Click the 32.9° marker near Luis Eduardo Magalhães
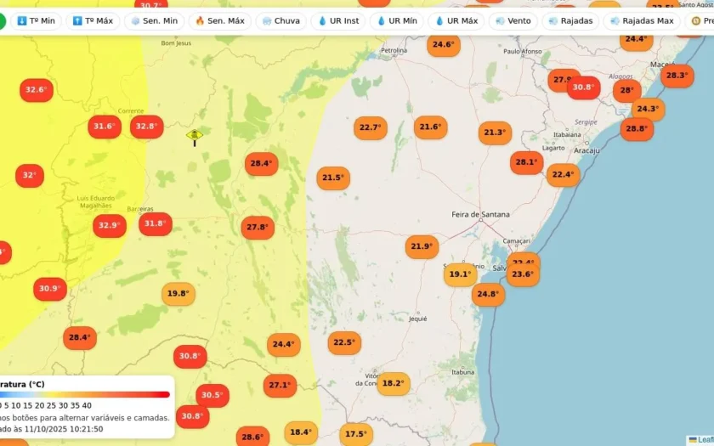Viewport: 714px width, 446px height. pyautogui.click(x=110, y=225)
